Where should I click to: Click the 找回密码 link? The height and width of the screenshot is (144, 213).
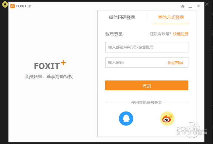[175, 63]
